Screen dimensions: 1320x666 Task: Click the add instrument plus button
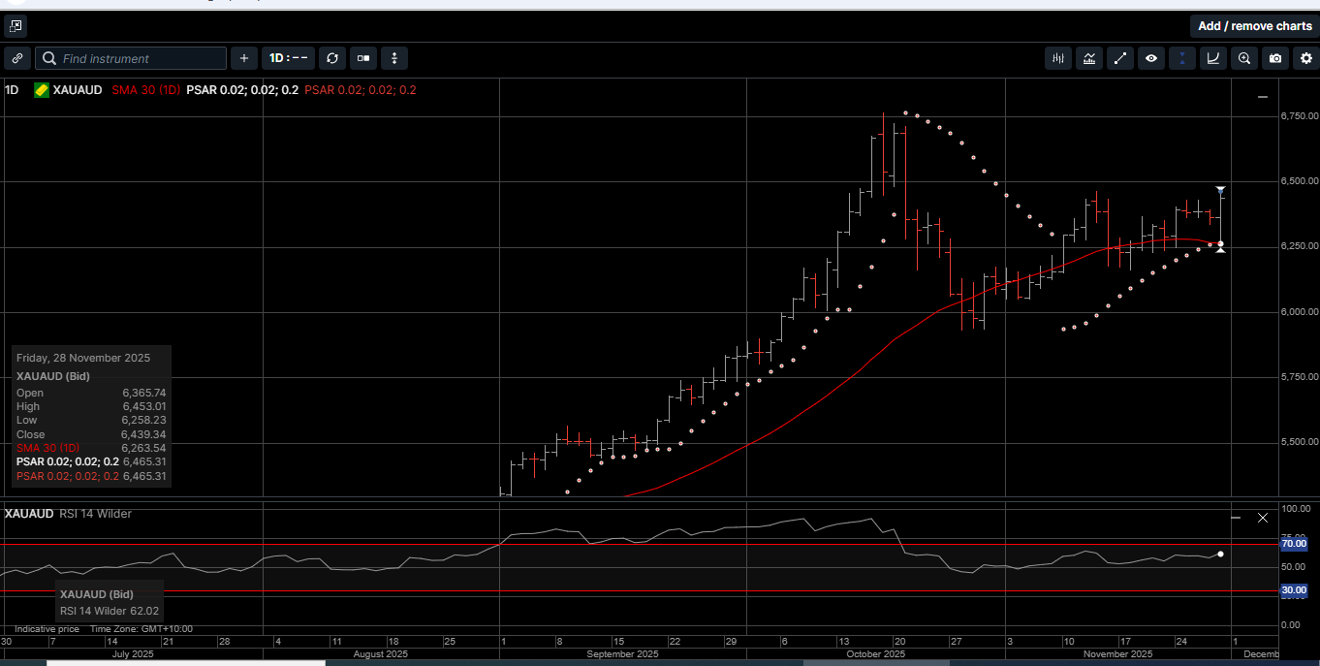point(243,58)
